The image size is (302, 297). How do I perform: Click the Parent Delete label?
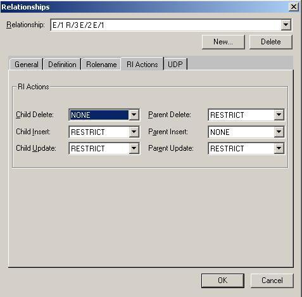170,115
